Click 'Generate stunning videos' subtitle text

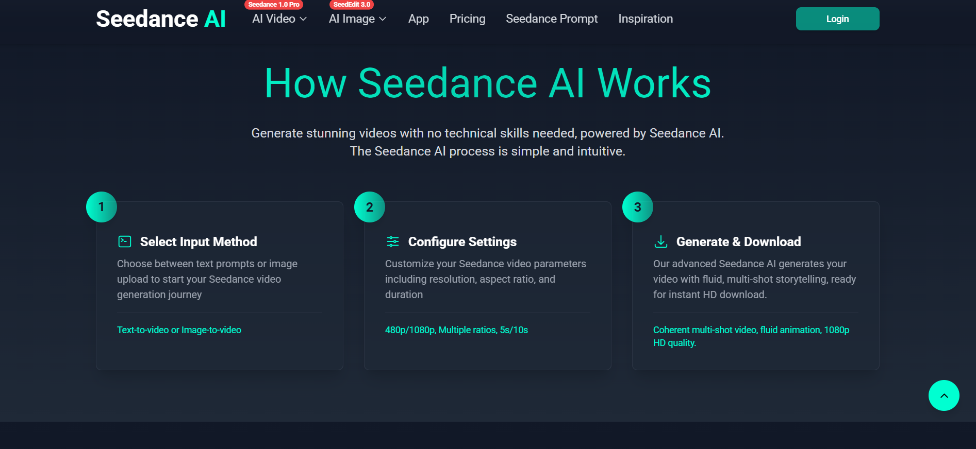(x=488, y=142)
